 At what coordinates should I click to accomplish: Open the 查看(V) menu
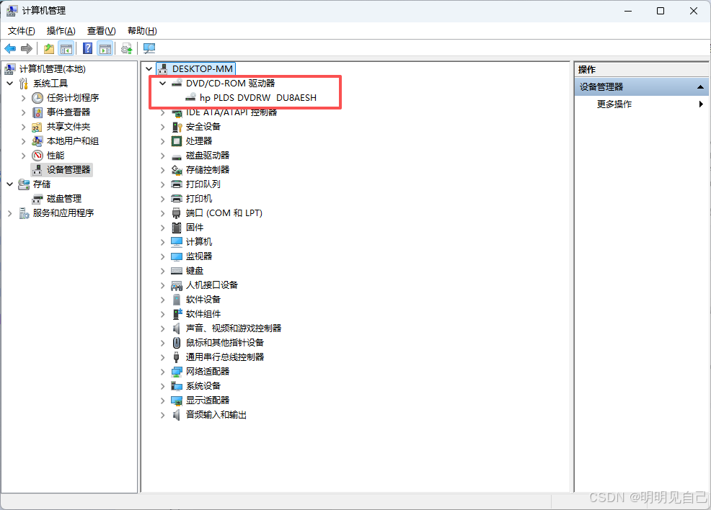tap(101, 31)
